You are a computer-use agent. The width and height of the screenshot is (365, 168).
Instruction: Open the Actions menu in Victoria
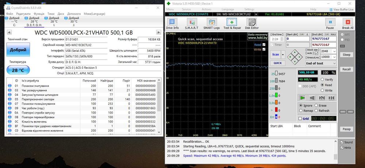point(207,9)
